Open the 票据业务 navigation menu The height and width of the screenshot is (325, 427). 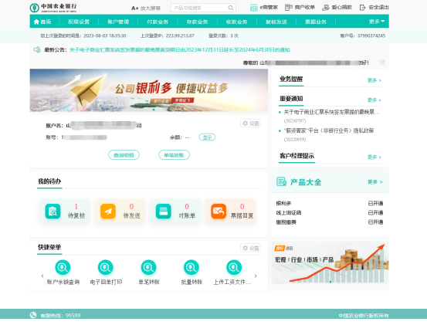[316, 22]
